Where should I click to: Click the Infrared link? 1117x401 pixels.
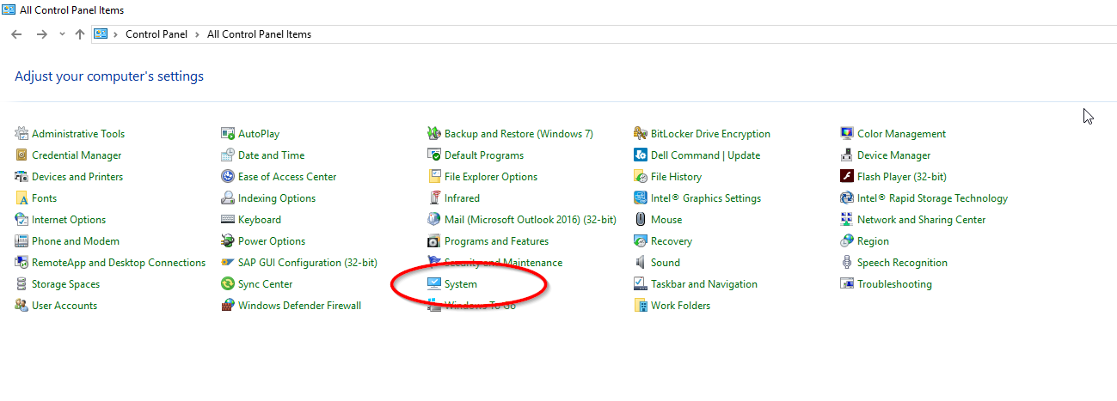click(462, 198)
